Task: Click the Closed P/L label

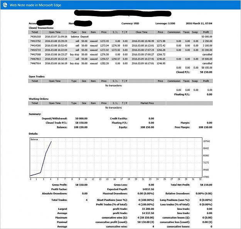Action: pos(183,72)
